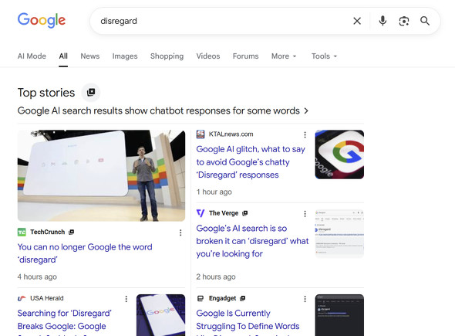This screenshot has height=336, width=455.
Task: Click the TechCrunch stage presentation photo
Action: click(101, 175)
